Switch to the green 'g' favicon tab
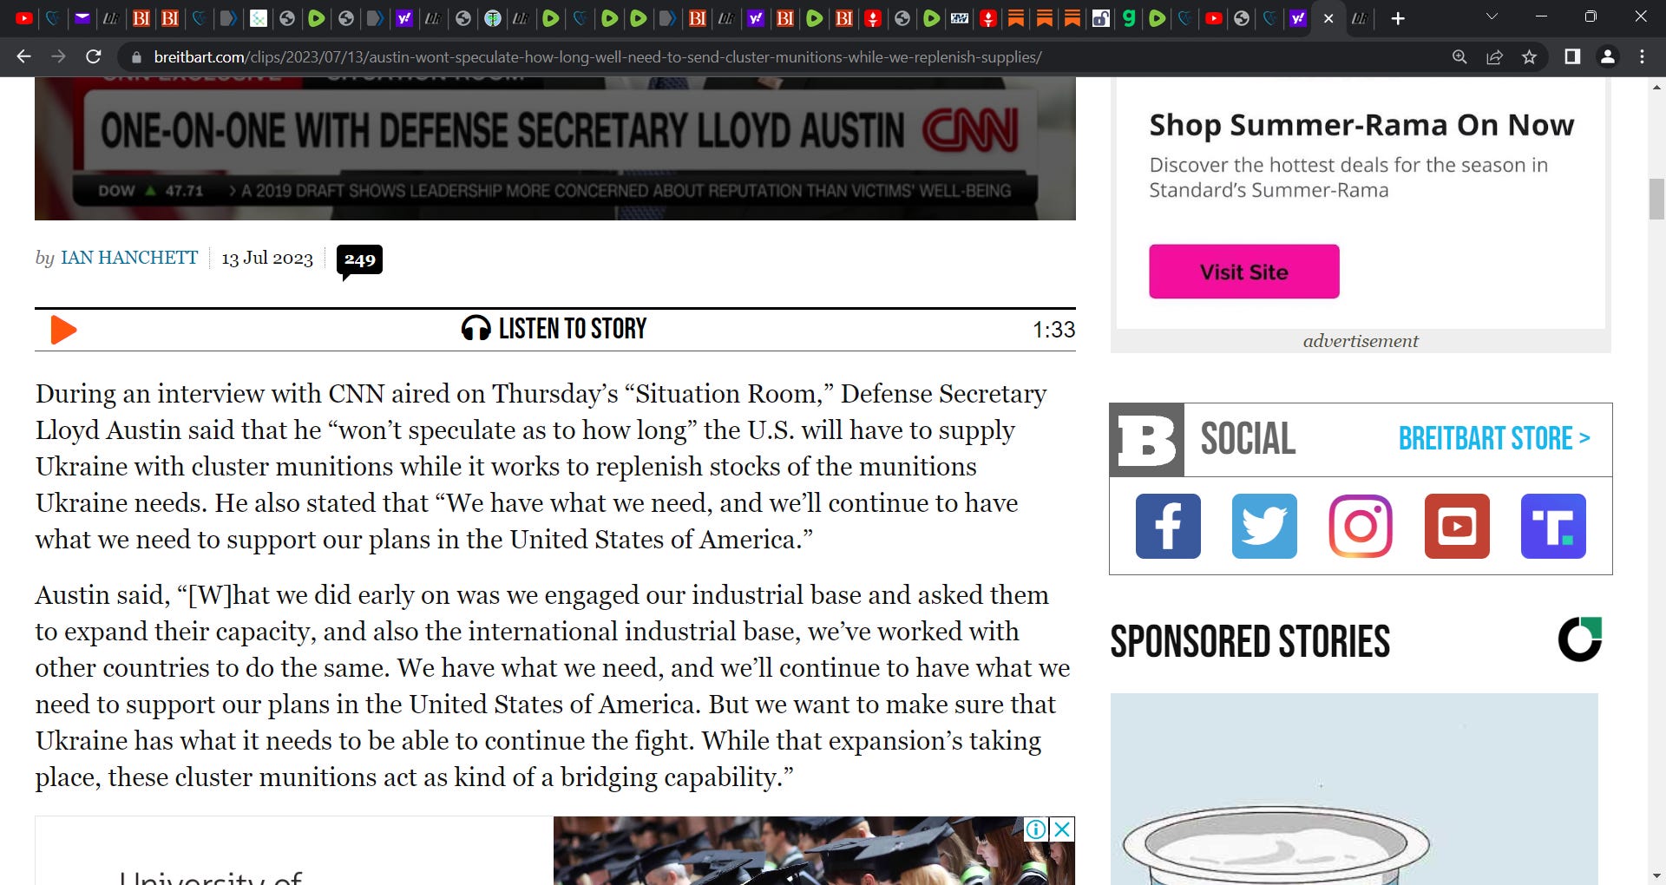This screenshot has height=885, width=1666. (1129, 18)
